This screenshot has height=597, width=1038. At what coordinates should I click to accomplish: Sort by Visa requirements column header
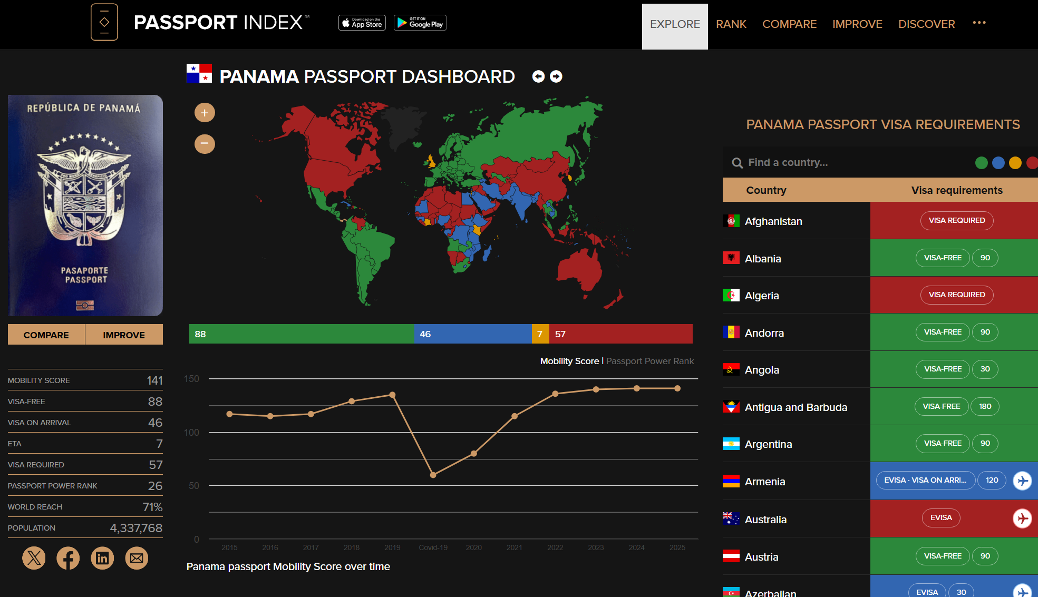point(957,190)
